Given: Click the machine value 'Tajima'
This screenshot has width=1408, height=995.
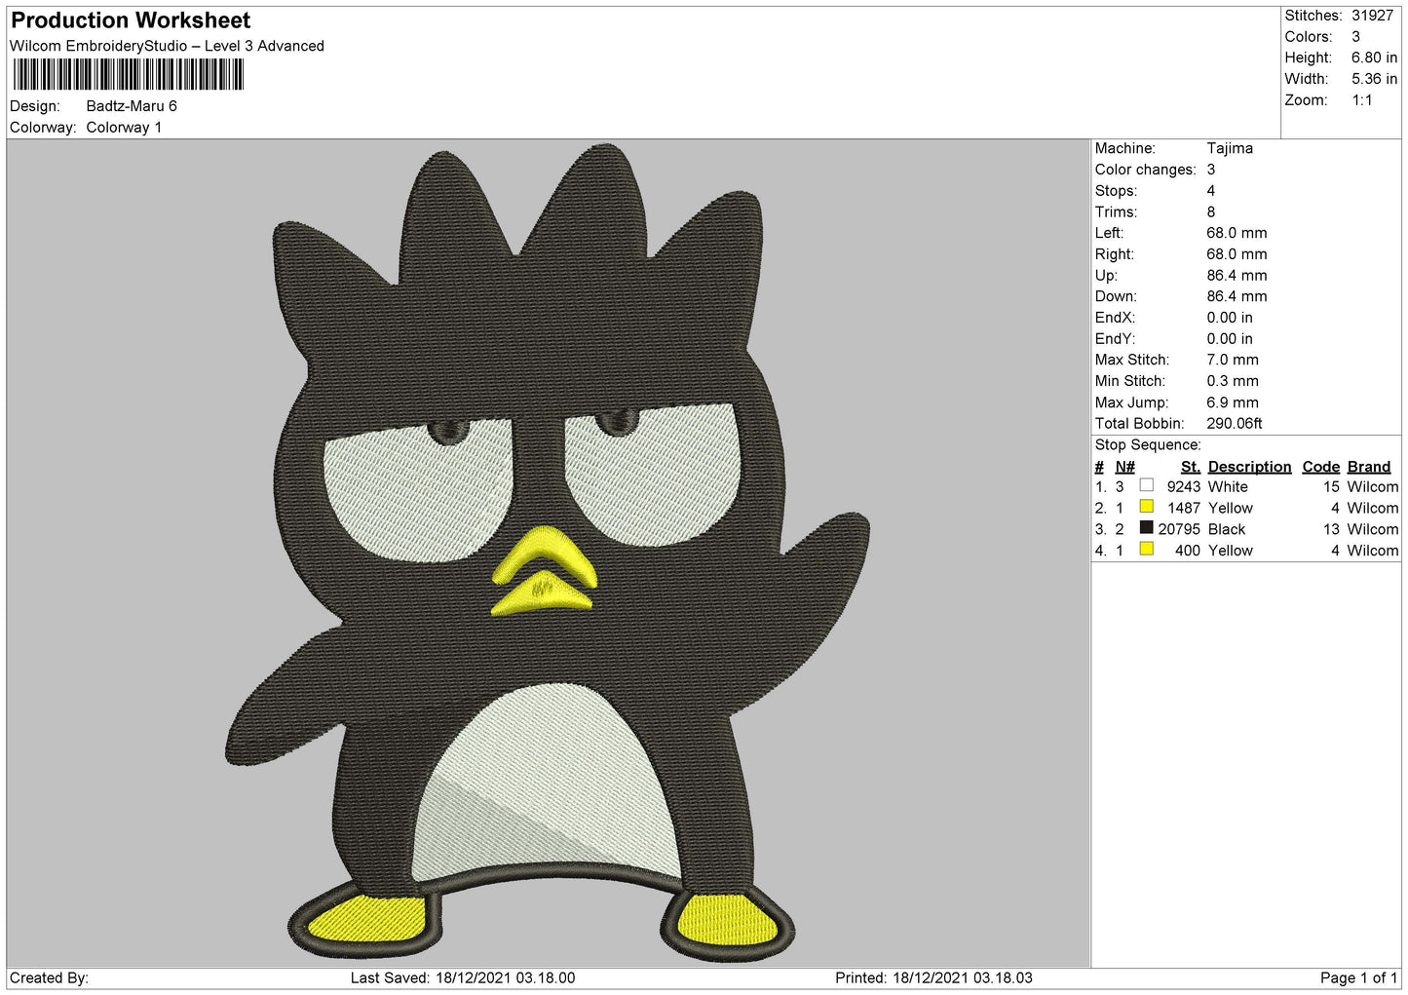Looking at the screenshot, I should click(1230, 148).
